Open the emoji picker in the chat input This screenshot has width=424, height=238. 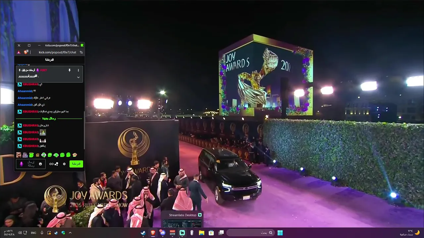pos(40,164)
